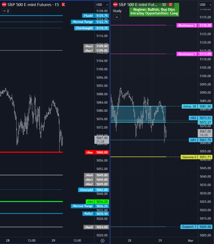Select the :Min2 5049.00 label
The width and height of the screenshot is (214, 244).
click(x=97, y=184)
